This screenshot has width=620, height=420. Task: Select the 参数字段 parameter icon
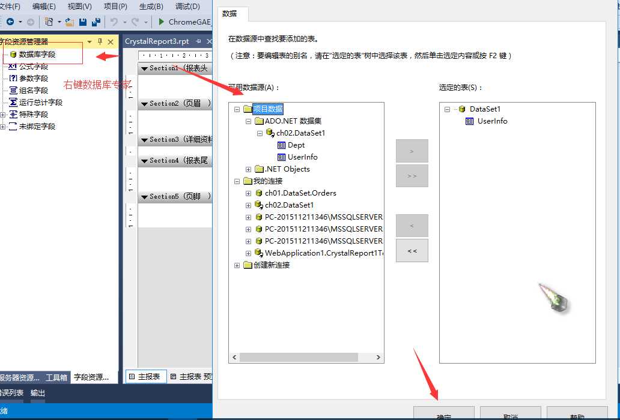[x=13, y=78]
